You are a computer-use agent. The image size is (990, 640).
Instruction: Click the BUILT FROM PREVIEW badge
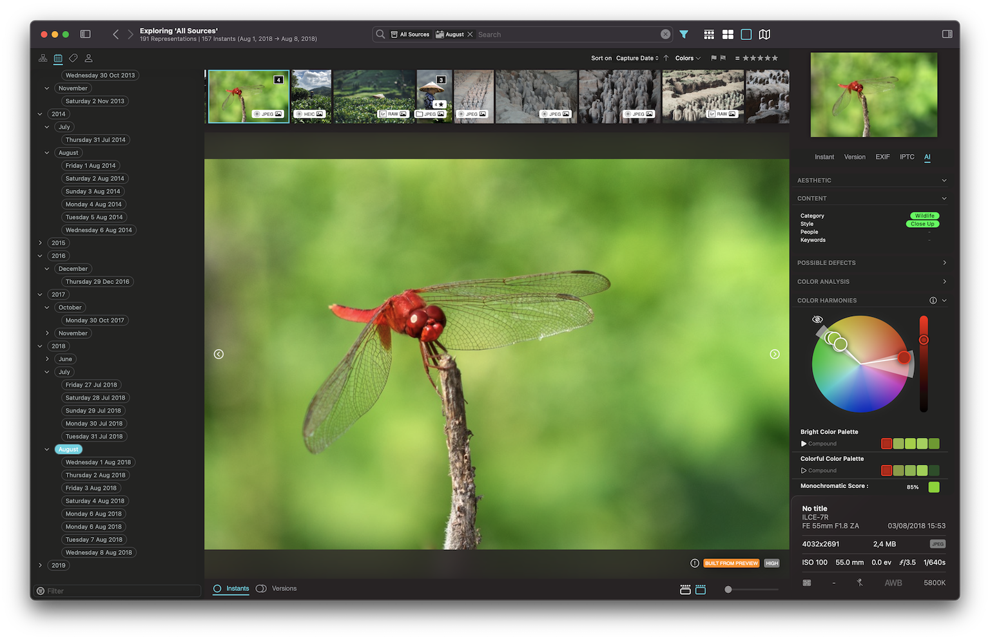(731, 563)
